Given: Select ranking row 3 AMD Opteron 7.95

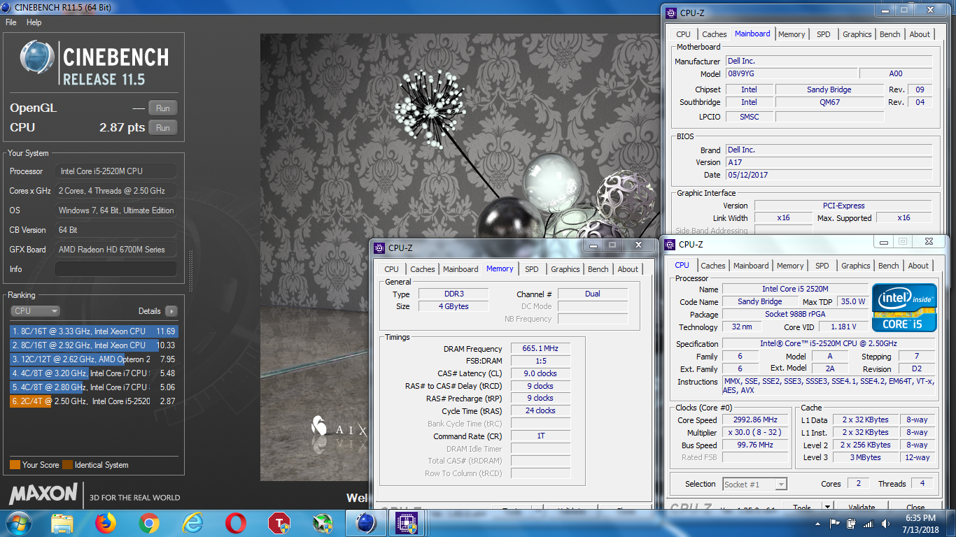Looking at the screenshot, I should 94,359.
